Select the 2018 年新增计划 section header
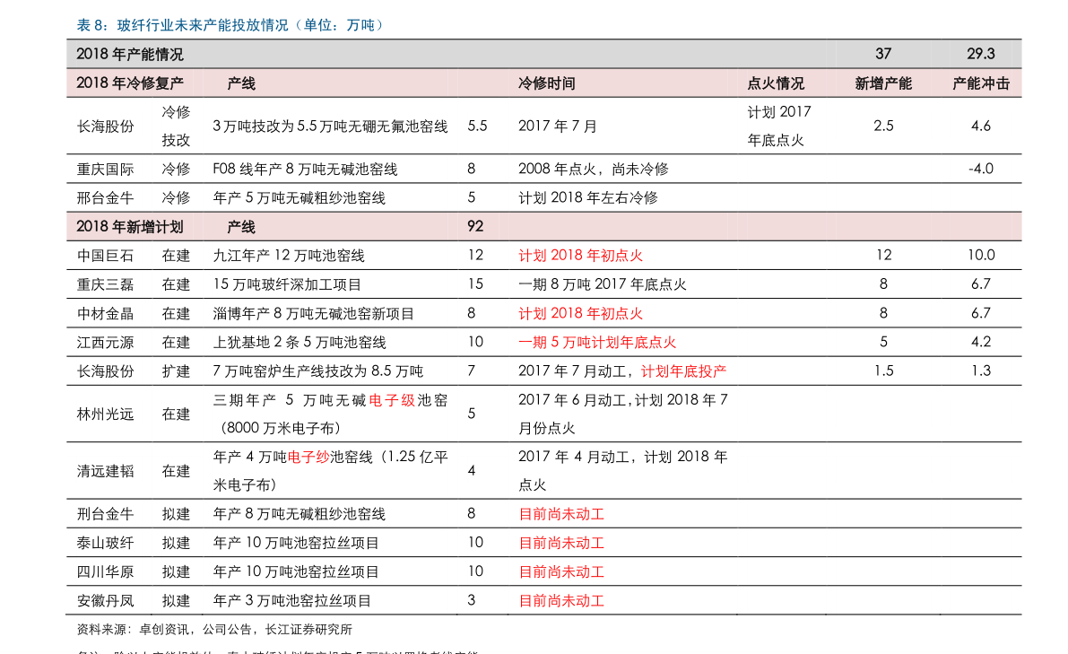Viewport: 1068px width, 654px height. pyautogui.click(x=129, y=227)
